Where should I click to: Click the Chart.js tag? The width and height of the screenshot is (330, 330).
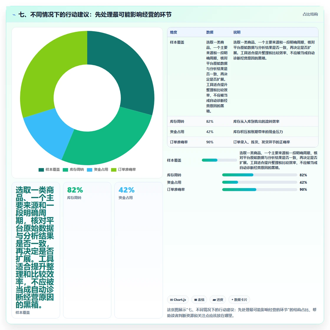click(x=178, y=300)
